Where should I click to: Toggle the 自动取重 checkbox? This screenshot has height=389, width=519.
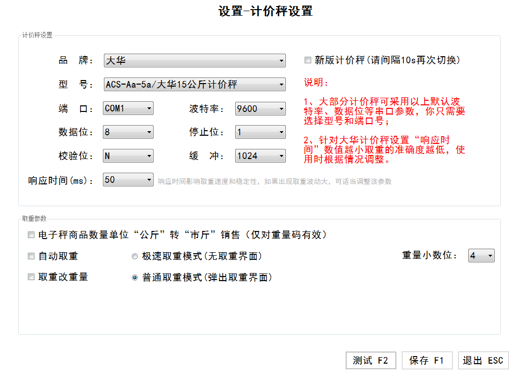(x=31, y=256)
